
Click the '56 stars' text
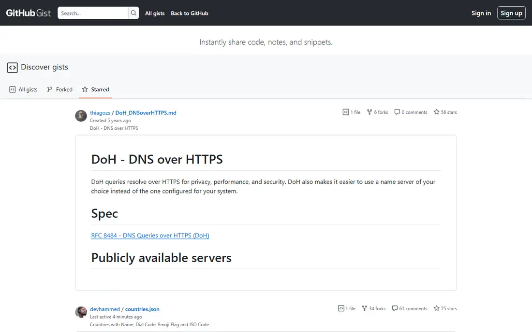(x=449, y=112)
